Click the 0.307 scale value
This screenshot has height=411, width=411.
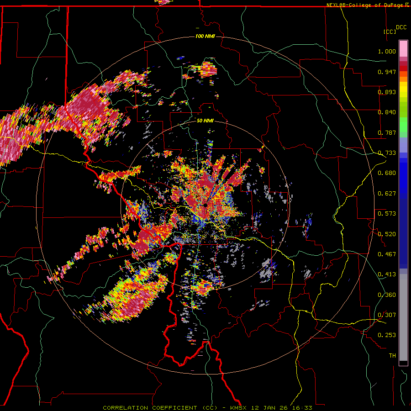click(387, 315)
